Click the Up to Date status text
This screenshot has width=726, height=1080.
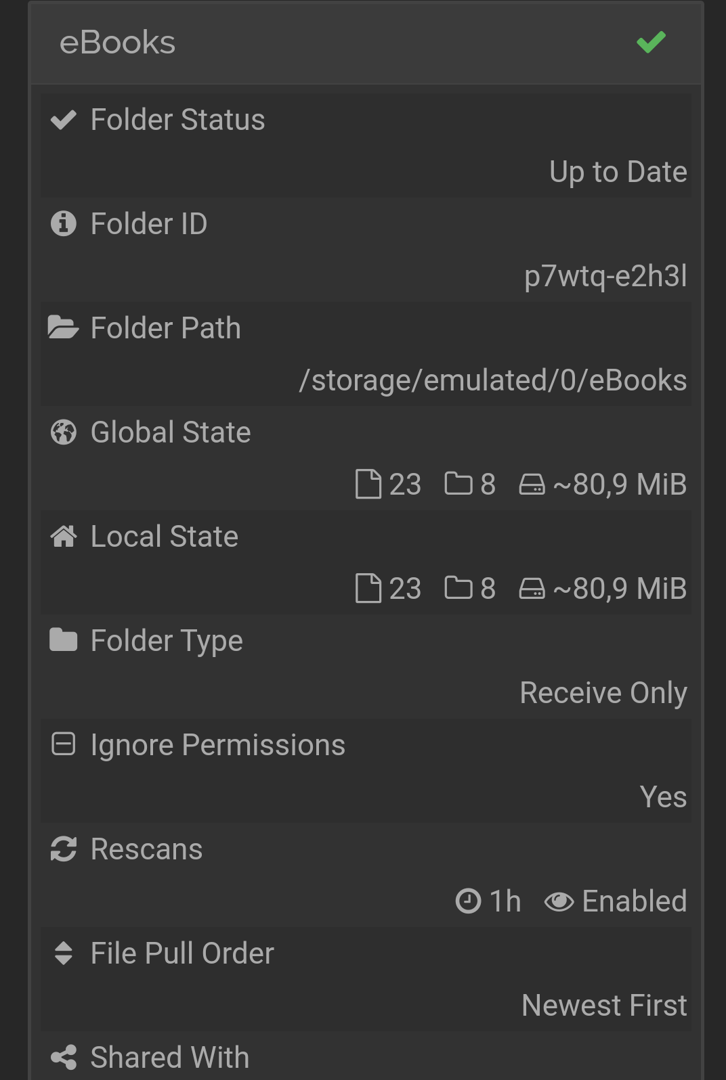(x=618, y=173)
